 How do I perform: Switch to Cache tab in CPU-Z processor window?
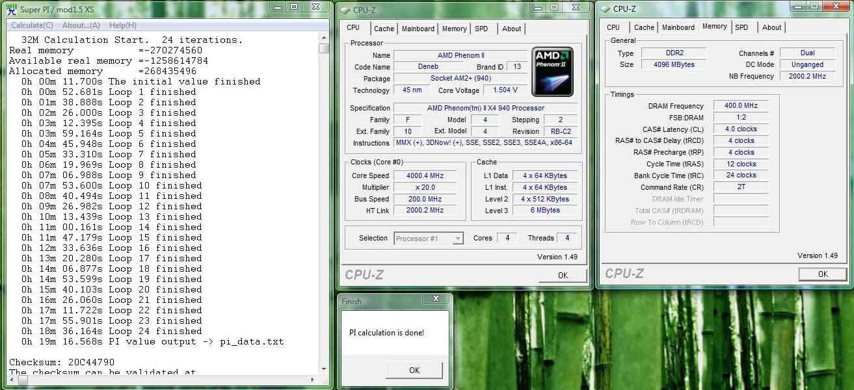pos(384,29)
